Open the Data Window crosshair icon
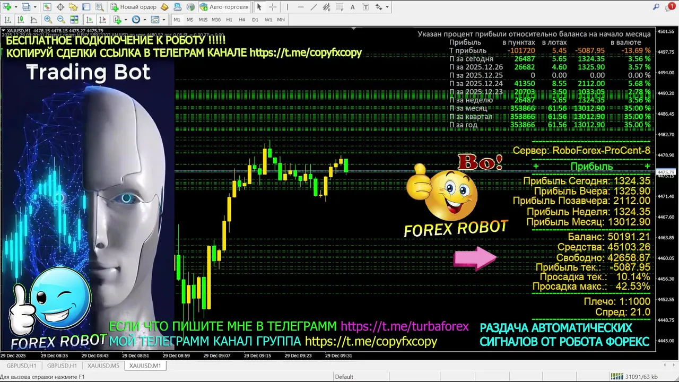The image size is (679, 382). click(x=60, y=7)
